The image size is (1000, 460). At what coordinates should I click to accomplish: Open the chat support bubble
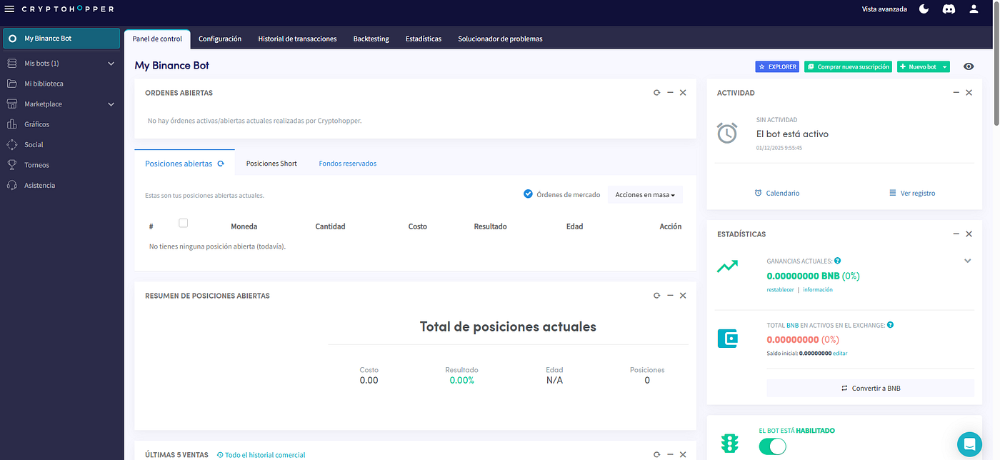(x=970, y=444)
